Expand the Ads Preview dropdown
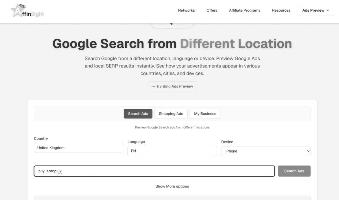339x200 pixels. coord(316,10)
